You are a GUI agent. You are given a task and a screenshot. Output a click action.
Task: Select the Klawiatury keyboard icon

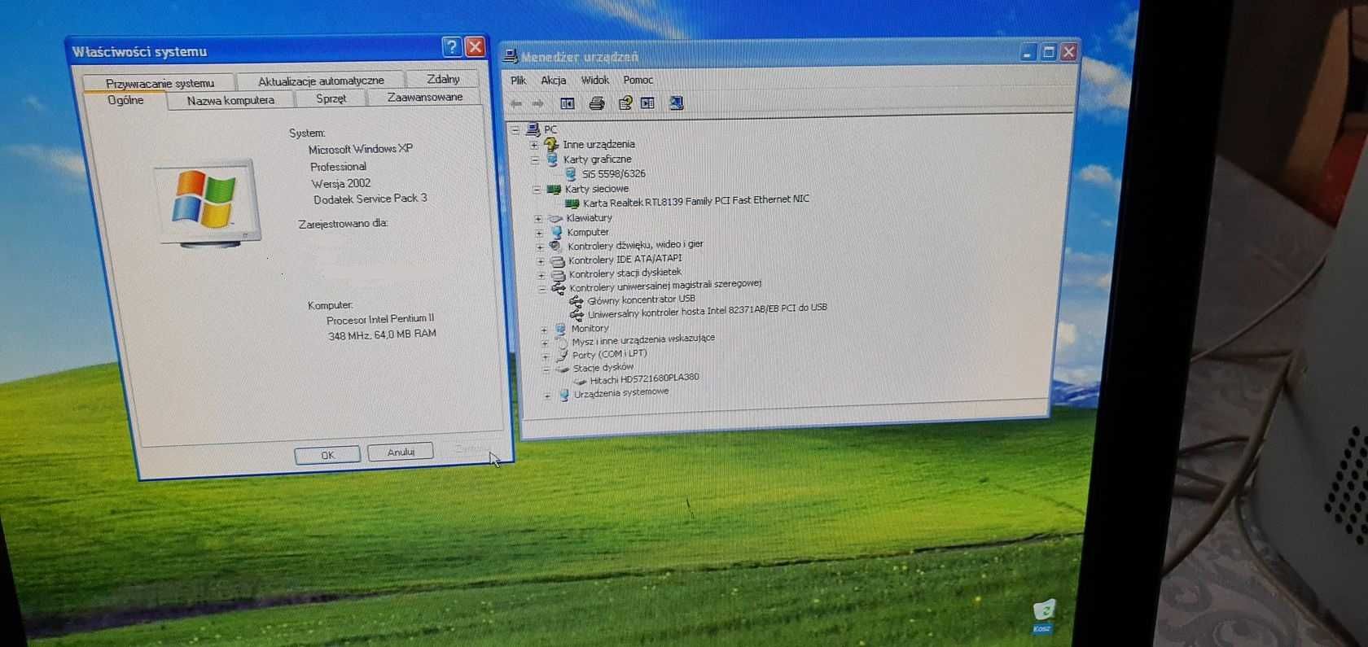coord(555,218)
